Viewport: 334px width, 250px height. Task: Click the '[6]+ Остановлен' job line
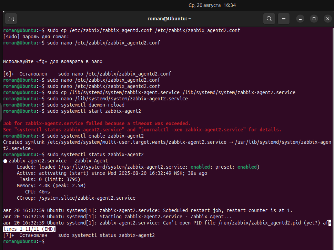click(x=87, y=74)
